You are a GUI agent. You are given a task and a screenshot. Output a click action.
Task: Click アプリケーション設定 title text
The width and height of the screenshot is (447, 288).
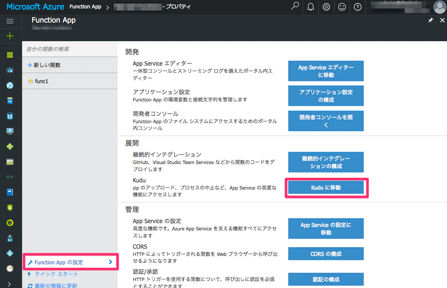(161, 92)
